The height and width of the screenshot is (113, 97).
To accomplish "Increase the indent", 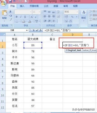I will tap(49, 21).
